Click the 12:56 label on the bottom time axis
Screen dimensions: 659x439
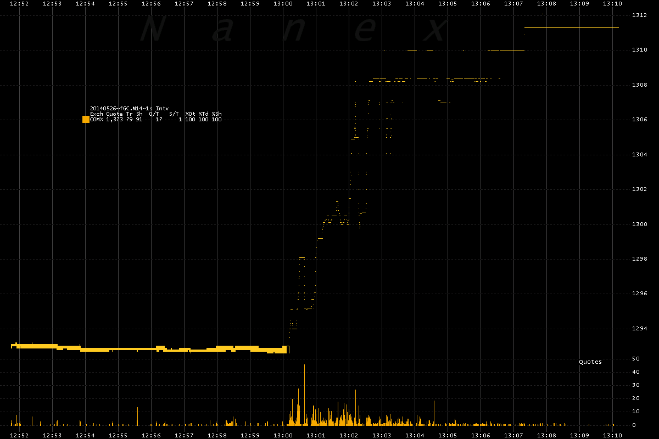151,435
